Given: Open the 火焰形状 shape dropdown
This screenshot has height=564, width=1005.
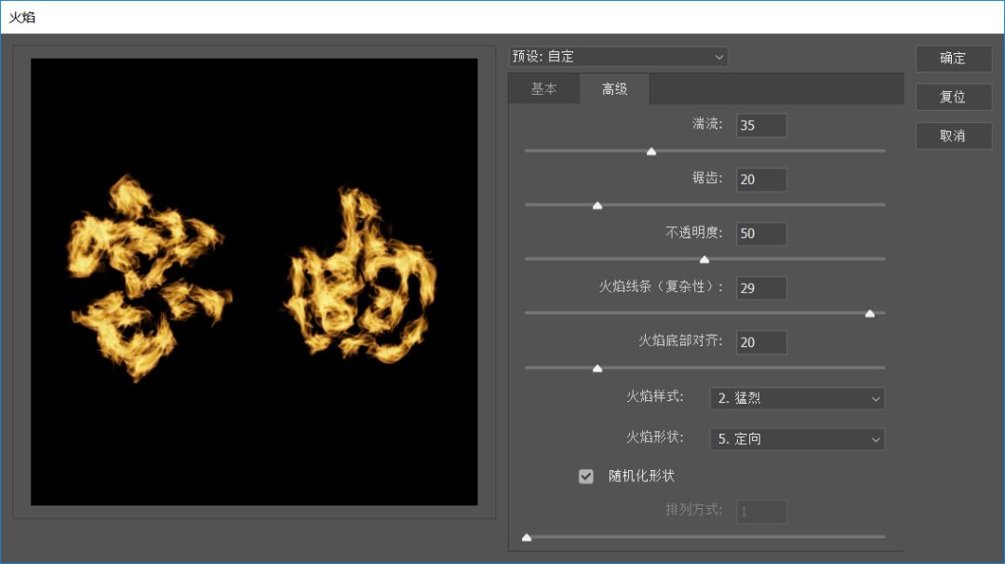Looking at the screenshot, I should [x=797, y=439].
